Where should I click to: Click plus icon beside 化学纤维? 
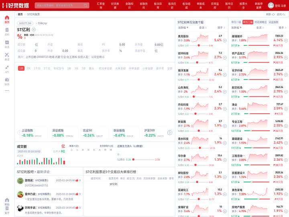(286, 75)
